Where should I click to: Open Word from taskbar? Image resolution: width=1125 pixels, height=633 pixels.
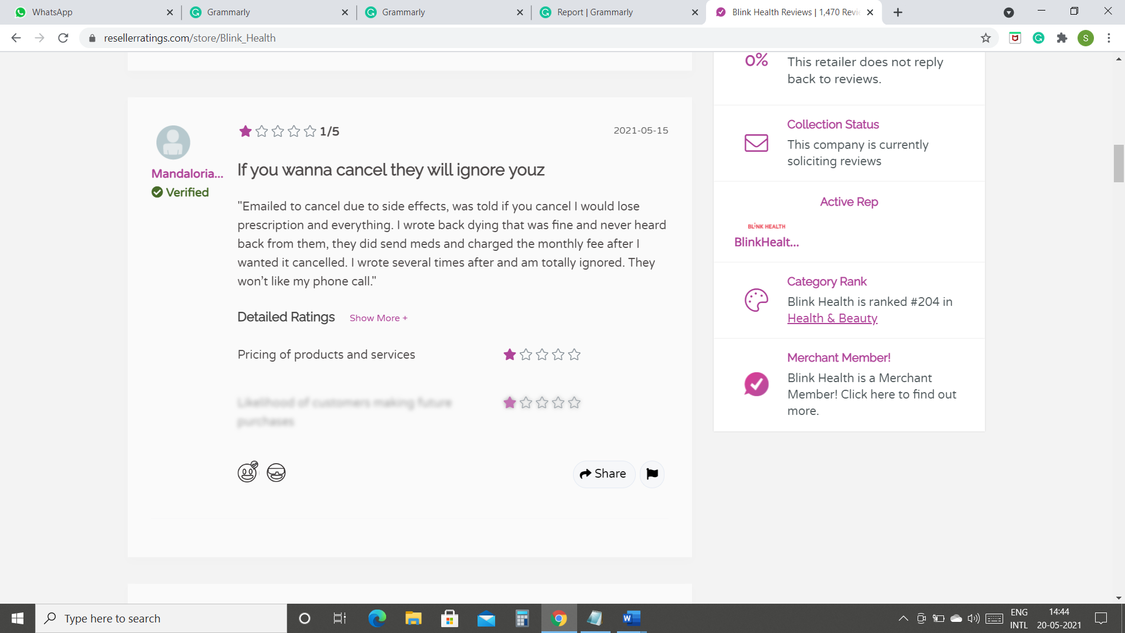click(x=631, y=618)
